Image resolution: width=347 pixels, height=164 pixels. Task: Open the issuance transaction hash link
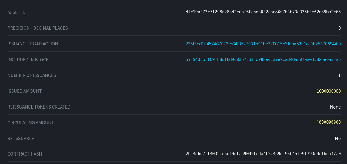point(263,44)
